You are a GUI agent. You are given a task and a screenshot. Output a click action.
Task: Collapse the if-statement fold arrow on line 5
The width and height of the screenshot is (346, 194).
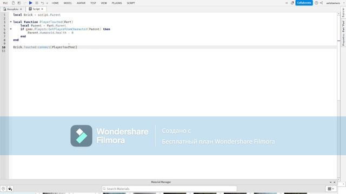(11, 29)
